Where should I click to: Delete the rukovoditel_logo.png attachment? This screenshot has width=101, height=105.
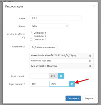coord(90,61)
